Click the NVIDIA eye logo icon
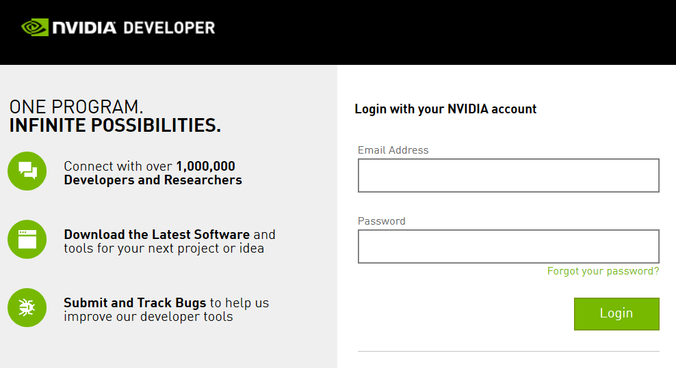Screen dimensions: 676x368 pos(35,27)
